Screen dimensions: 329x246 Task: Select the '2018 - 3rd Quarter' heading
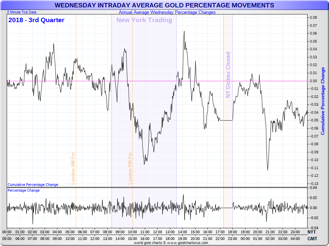[x=36, y=20]
